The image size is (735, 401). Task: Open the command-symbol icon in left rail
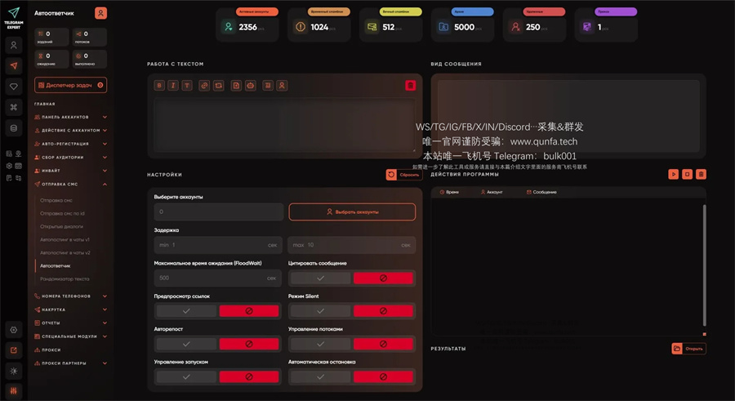point(14,107)
